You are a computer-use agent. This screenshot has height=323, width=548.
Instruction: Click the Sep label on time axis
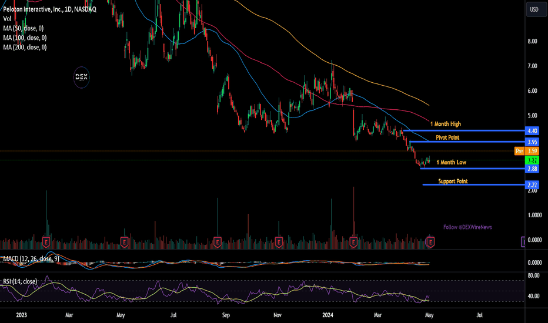[x=226, y=315]
